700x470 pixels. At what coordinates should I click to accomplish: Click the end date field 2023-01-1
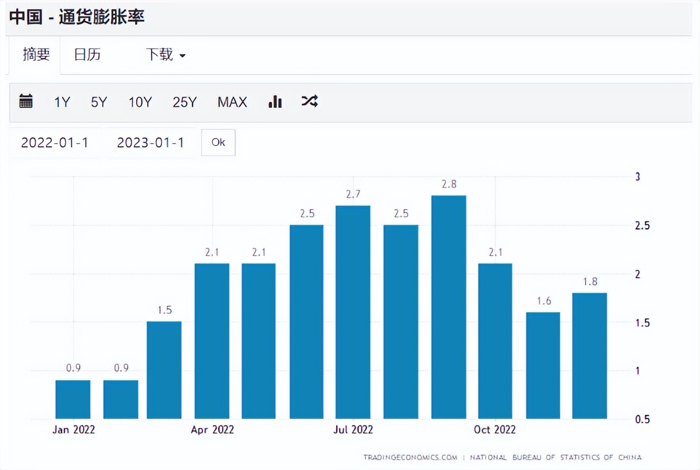(150, 143)
